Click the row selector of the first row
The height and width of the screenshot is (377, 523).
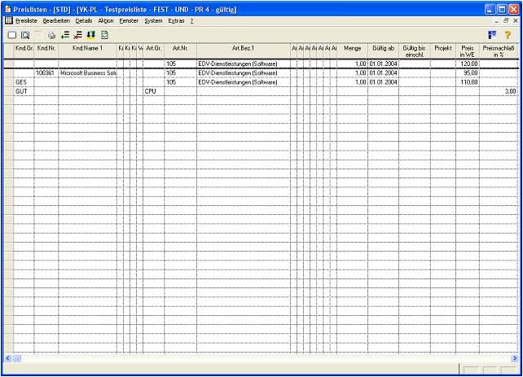click(x=8, y=63)
